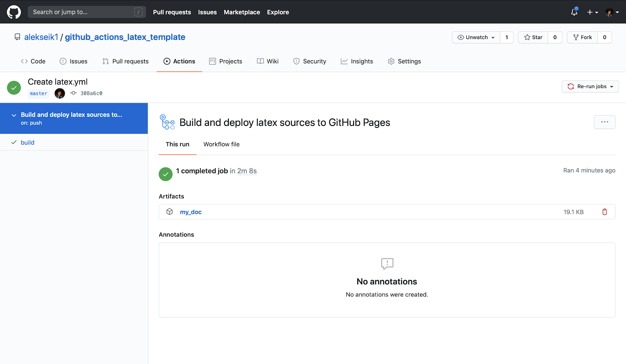The width and height of the screenshot is (626, 364).
Task: Open the three-dots workflow options menu
Action: [604, 122]
